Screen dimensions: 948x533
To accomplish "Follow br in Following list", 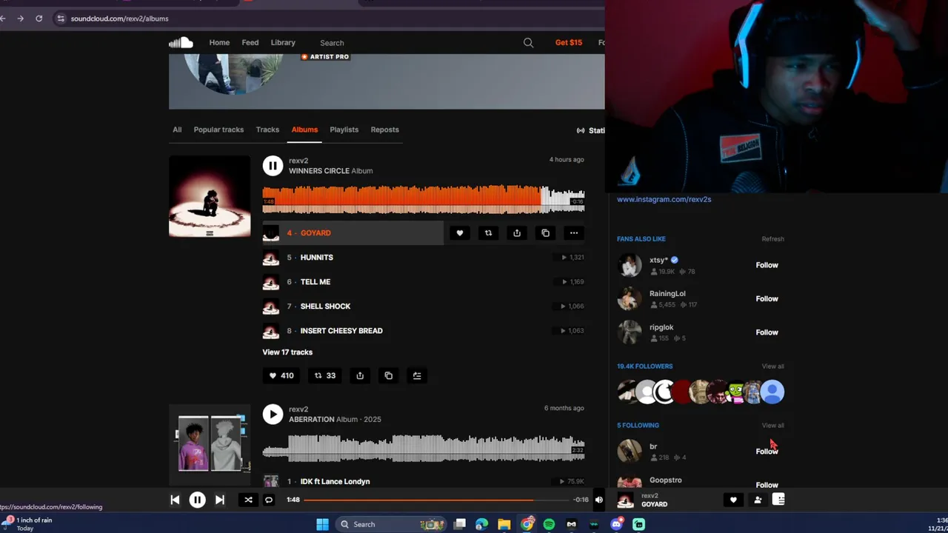I will [x=767, y=452].
